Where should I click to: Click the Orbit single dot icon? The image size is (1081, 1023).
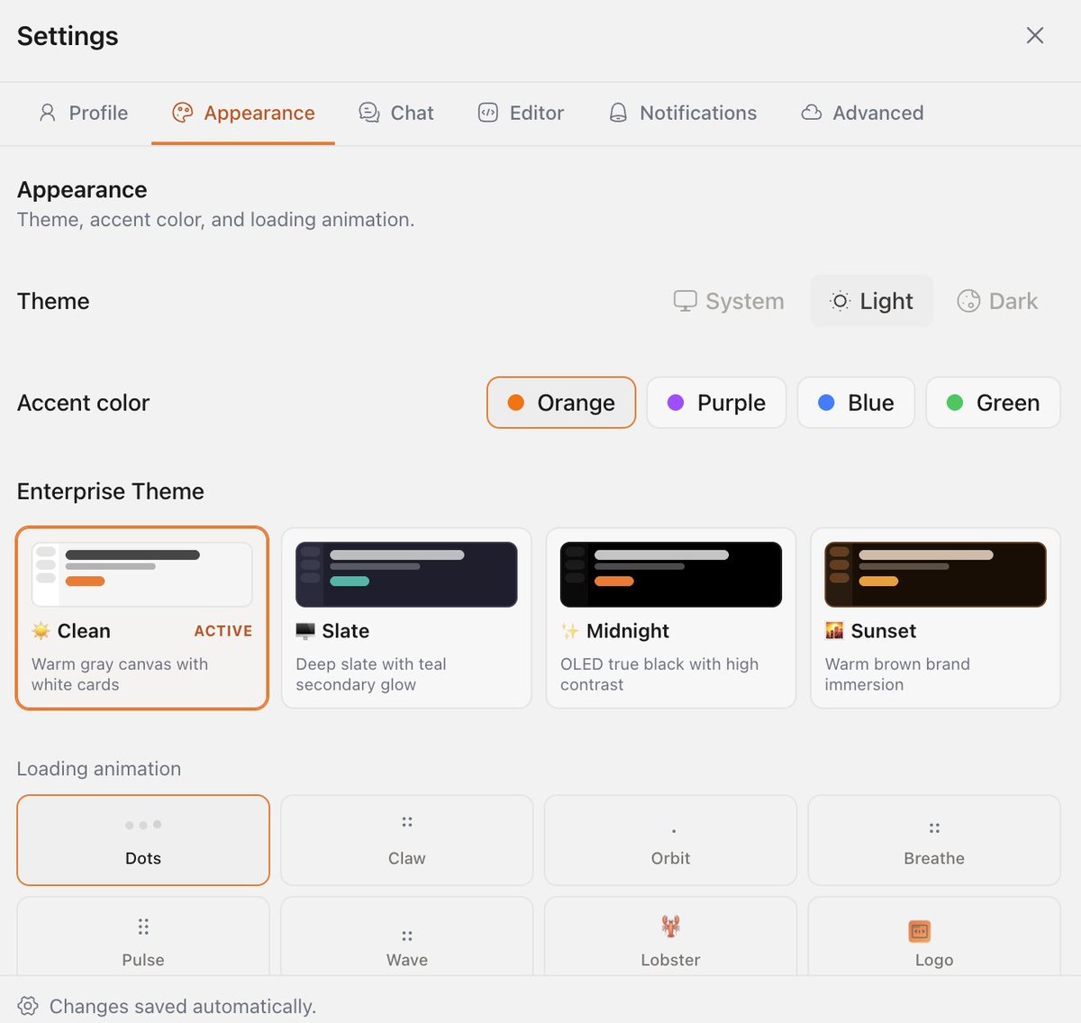[x=674, y=831]
